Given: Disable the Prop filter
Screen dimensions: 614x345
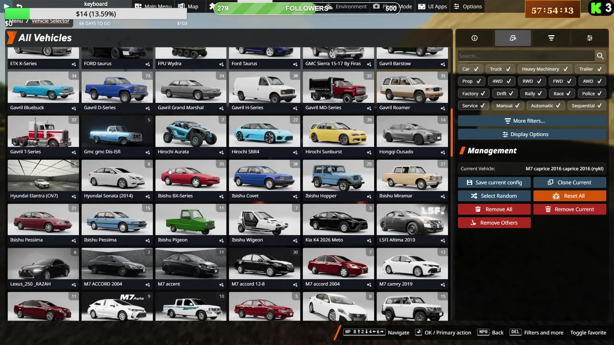Looking at the screenshot, I should pyautogui.click(x=472, y=81).
